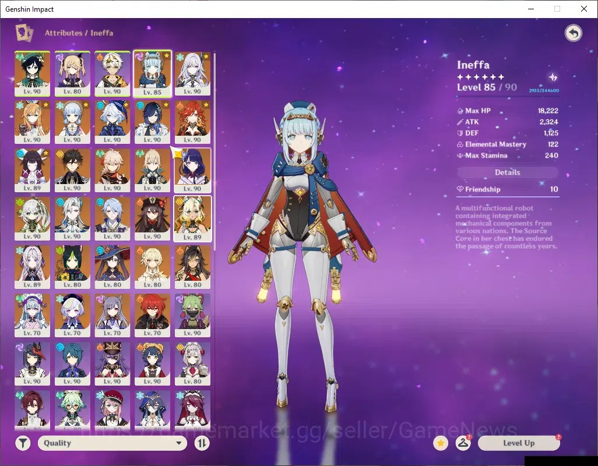Click the Level Up button

click(519, 443)
